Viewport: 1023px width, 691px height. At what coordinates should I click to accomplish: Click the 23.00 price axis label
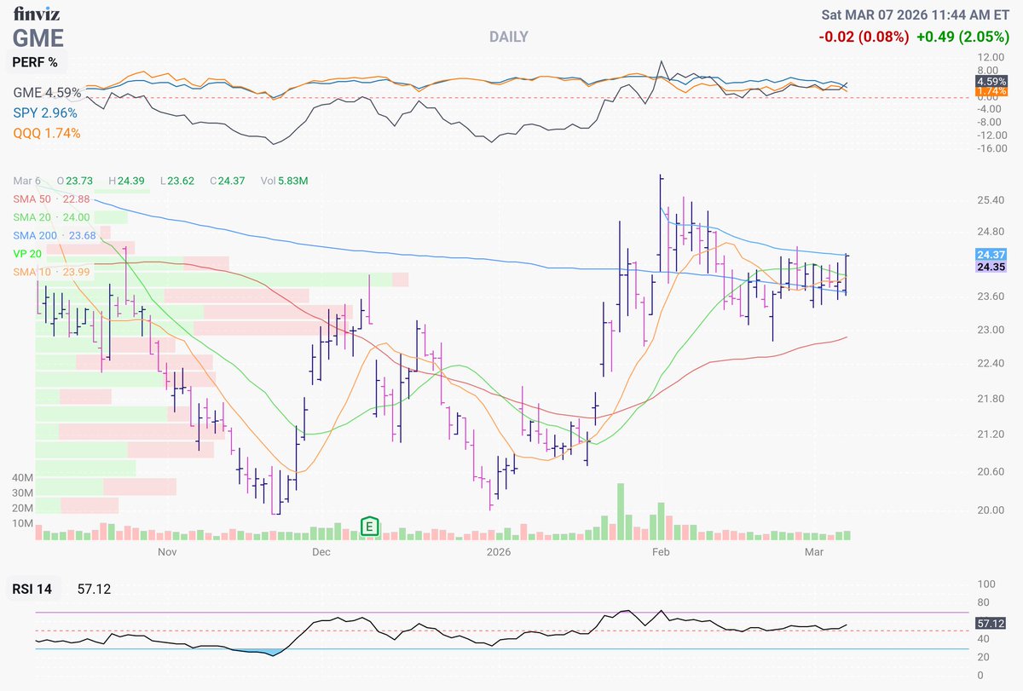990,330
